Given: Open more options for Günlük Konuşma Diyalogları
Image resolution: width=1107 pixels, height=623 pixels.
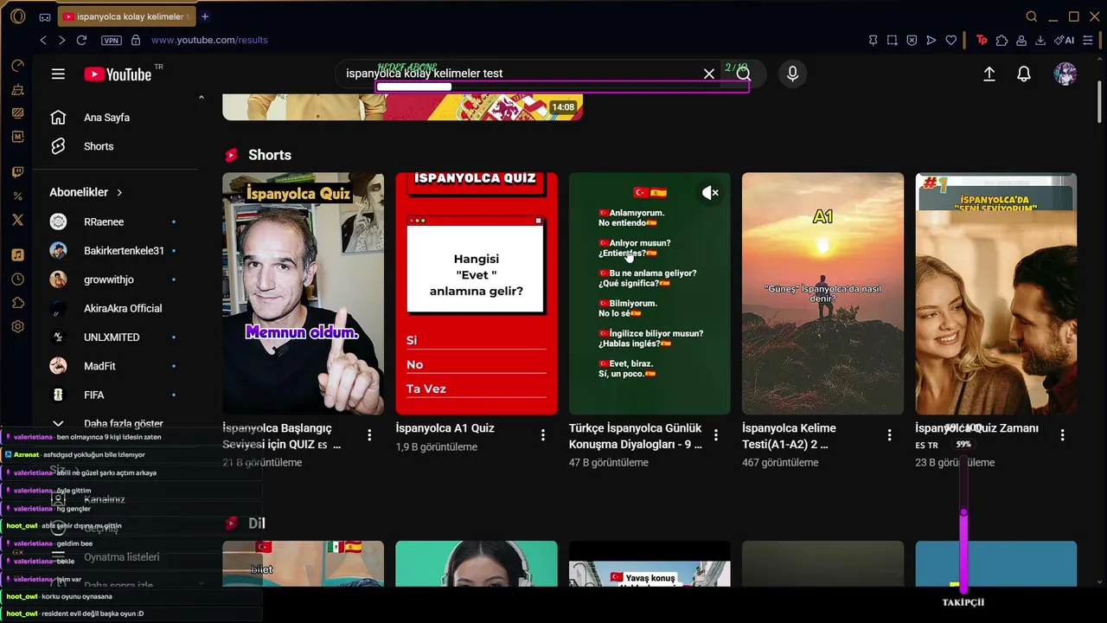Looking at the screenshot, I should click(x=716, y=435).
